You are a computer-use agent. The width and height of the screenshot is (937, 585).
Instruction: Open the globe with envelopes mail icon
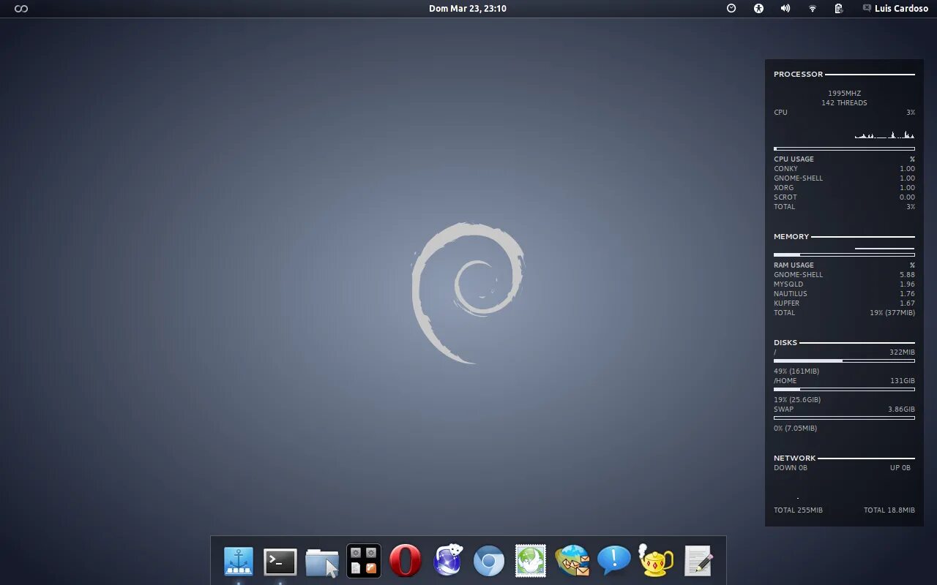[x=572, y=562]
